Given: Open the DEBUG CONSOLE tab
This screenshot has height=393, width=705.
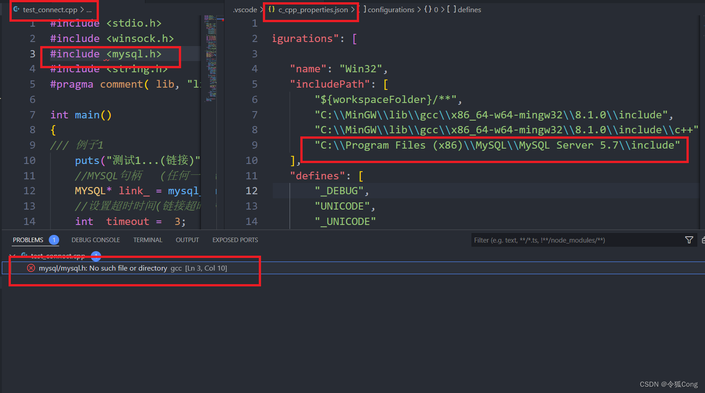Looking at the screenshot, I should (95, 239).
